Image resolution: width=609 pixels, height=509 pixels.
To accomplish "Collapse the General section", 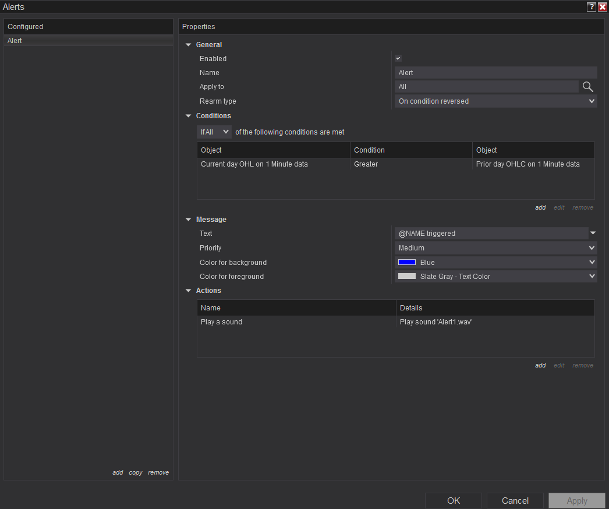I will click(x=189, y=45).
